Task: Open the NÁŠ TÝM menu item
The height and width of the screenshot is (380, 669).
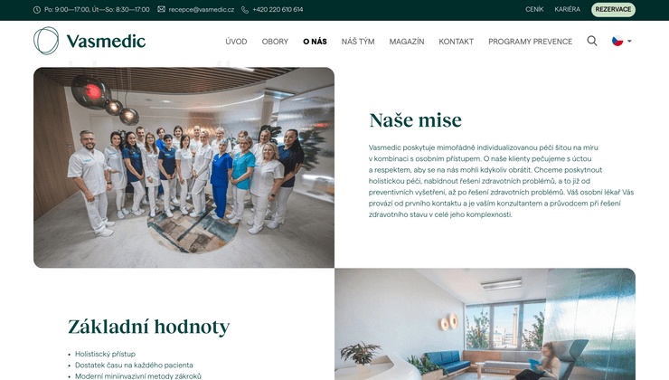Action: (358, 42)
